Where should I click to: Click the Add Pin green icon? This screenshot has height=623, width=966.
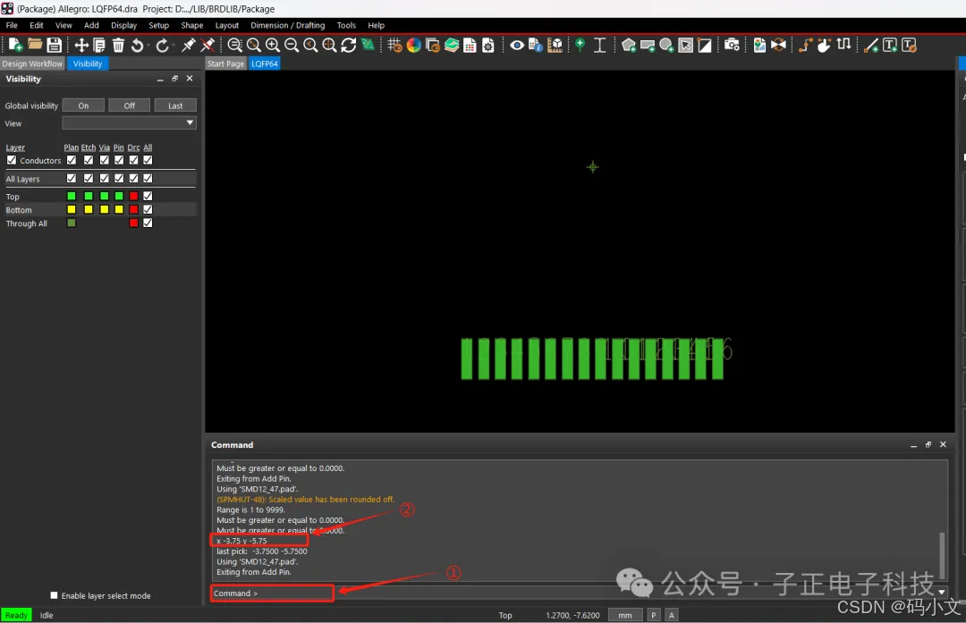(580, 45)
